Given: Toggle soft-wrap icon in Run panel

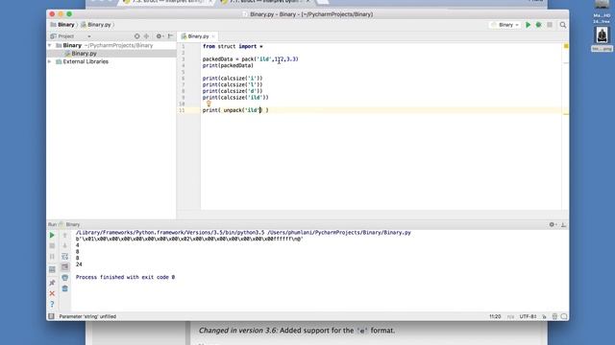Looking at the screenshot, I should (64, 257).
